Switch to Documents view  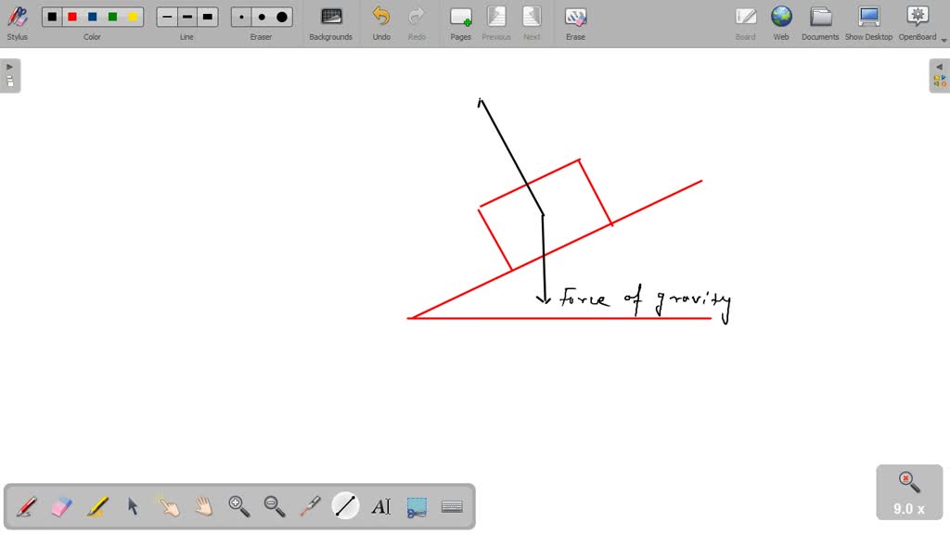(820, 20)
